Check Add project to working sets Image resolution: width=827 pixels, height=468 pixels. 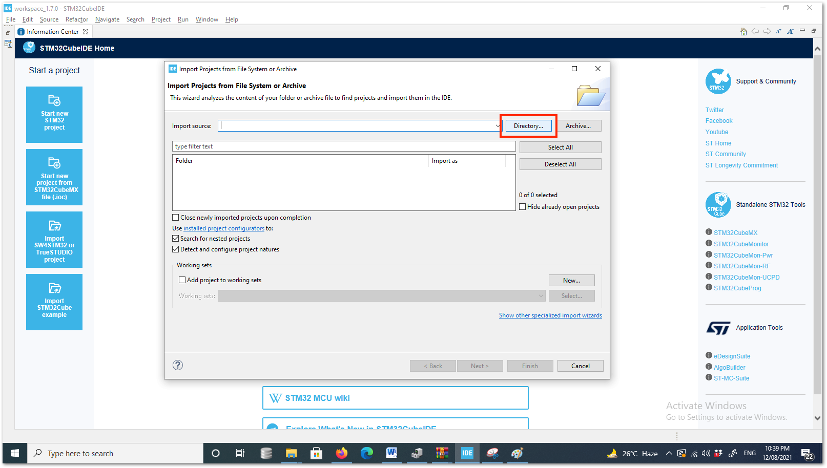coord(182,280)
